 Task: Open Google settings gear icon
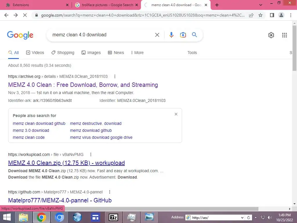pyautogui.click(x=271, y=35)
